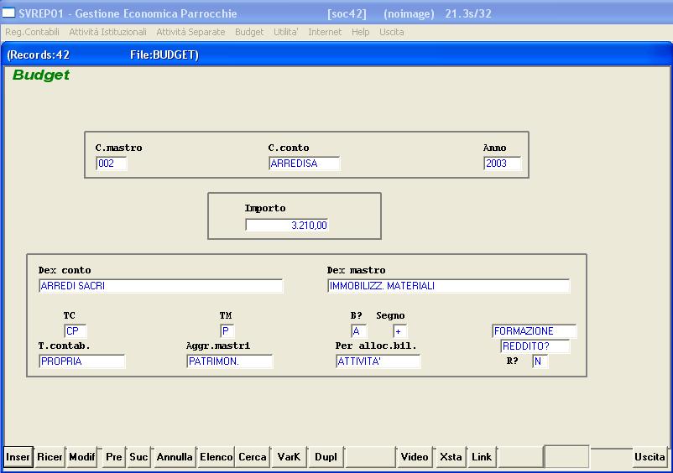Click the Dex conto field ARREDI SACRI
Image resolution: width=673 pixels, height=473 pixels.
[160, 286]
